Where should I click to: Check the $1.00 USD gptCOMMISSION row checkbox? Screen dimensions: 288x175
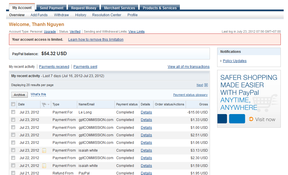tap(13, 127)
